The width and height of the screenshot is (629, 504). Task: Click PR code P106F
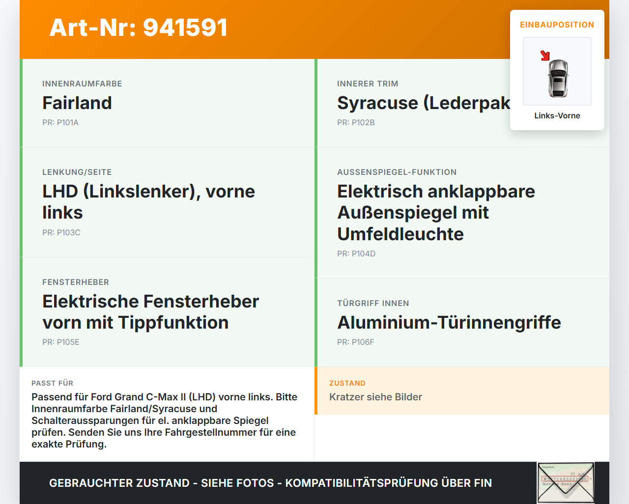click(x=356, y=342)
